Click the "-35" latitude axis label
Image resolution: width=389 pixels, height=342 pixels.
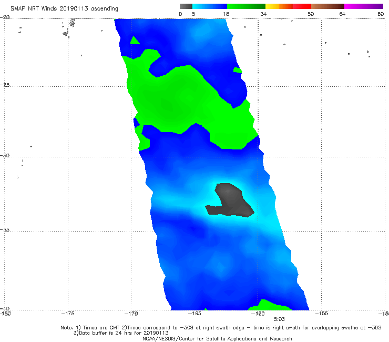coord(5,229)
